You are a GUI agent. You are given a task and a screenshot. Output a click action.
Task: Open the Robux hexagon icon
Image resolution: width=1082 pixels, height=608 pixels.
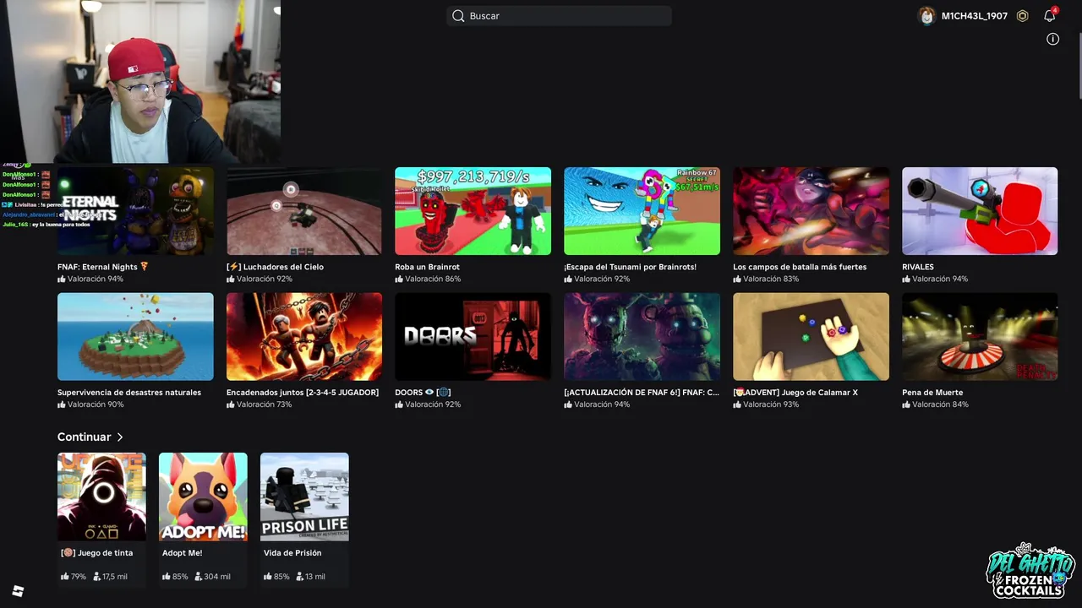point(1022,16)
